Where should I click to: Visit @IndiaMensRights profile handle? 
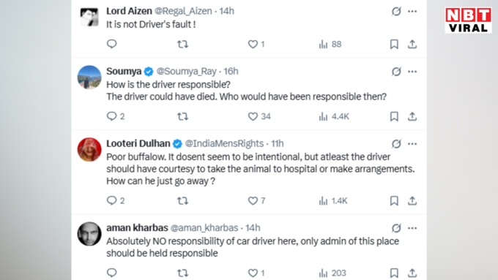tap(224, 143)
